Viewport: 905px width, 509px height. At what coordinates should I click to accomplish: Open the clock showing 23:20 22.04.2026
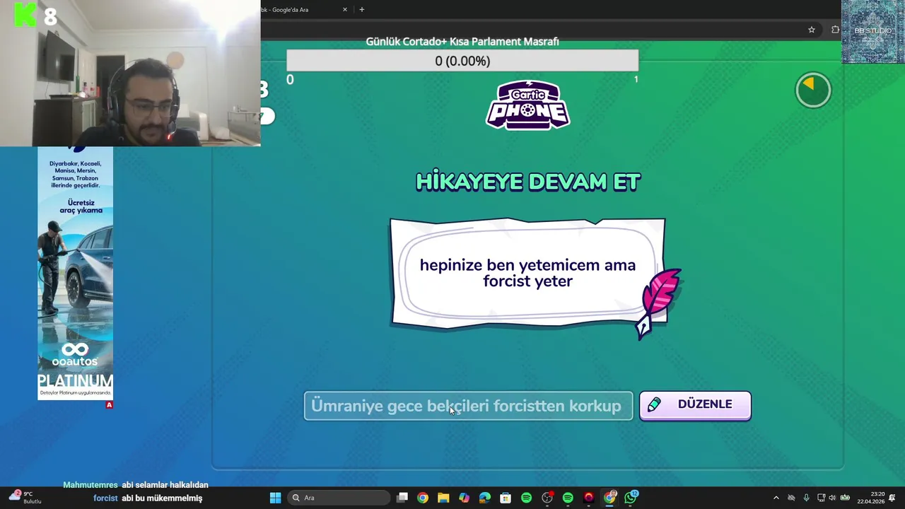click(x=870, y=498)
